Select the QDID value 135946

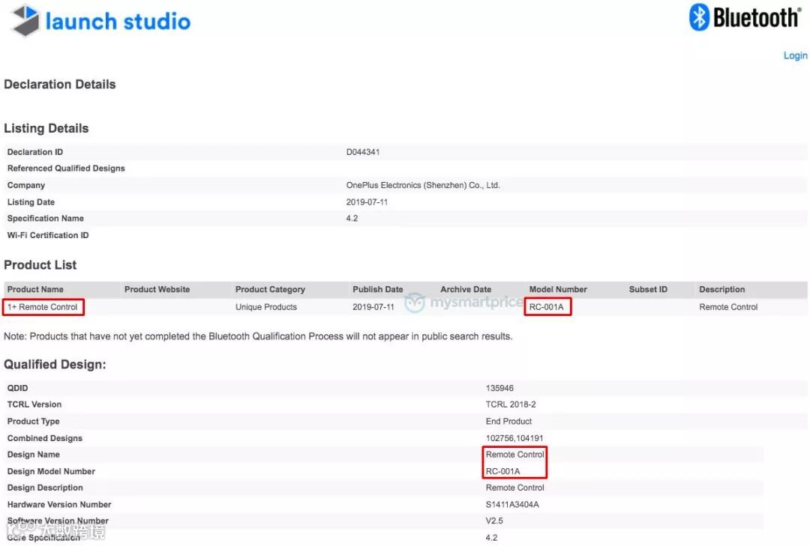click(x=499, y=387)
